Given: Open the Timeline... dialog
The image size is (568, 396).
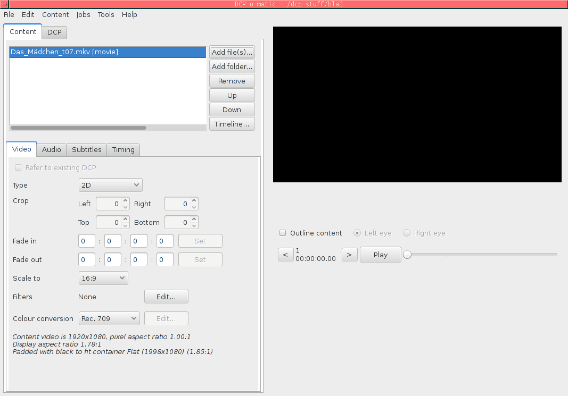Looking at the screenshot, I should click(x=232, y=124).
